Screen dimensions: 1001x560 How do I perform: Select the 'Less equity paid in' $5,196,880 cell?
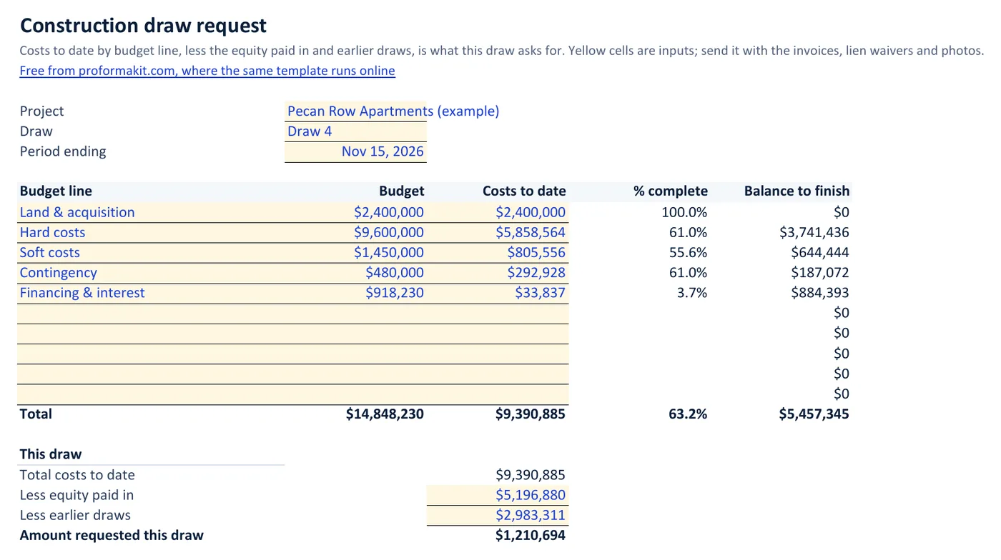click(x=498, y=495)
